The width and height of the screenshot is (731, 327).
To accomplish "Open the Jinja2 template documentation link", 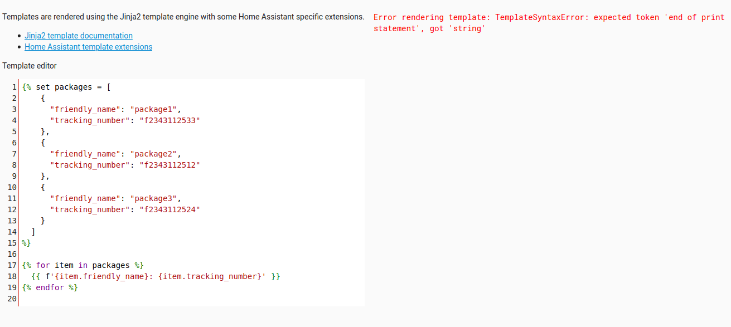I will (78, 35).
